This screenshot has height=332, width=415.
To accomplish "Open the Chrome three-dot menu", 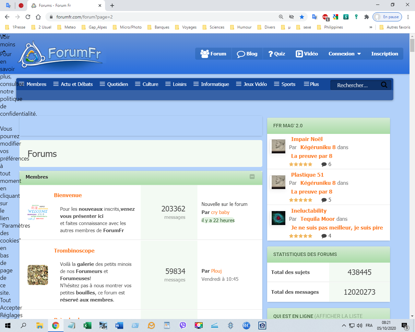I will click(408, 17).
